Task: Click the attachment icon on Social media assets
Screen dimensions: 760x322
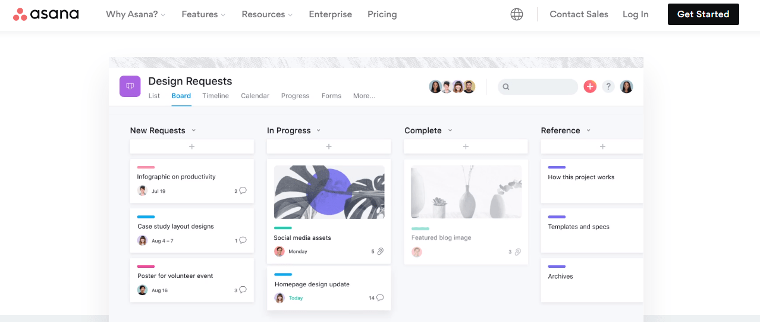Action: [x=381, y=251]
